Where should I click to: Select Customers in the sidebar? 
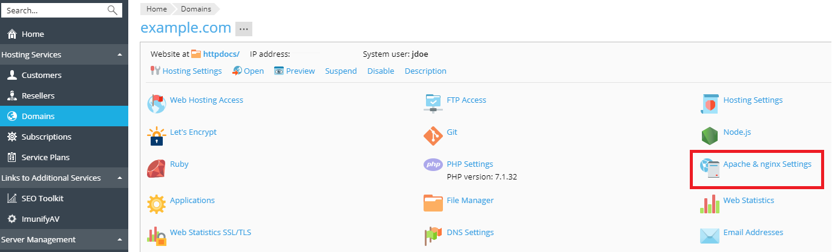[x=41, y=76]
